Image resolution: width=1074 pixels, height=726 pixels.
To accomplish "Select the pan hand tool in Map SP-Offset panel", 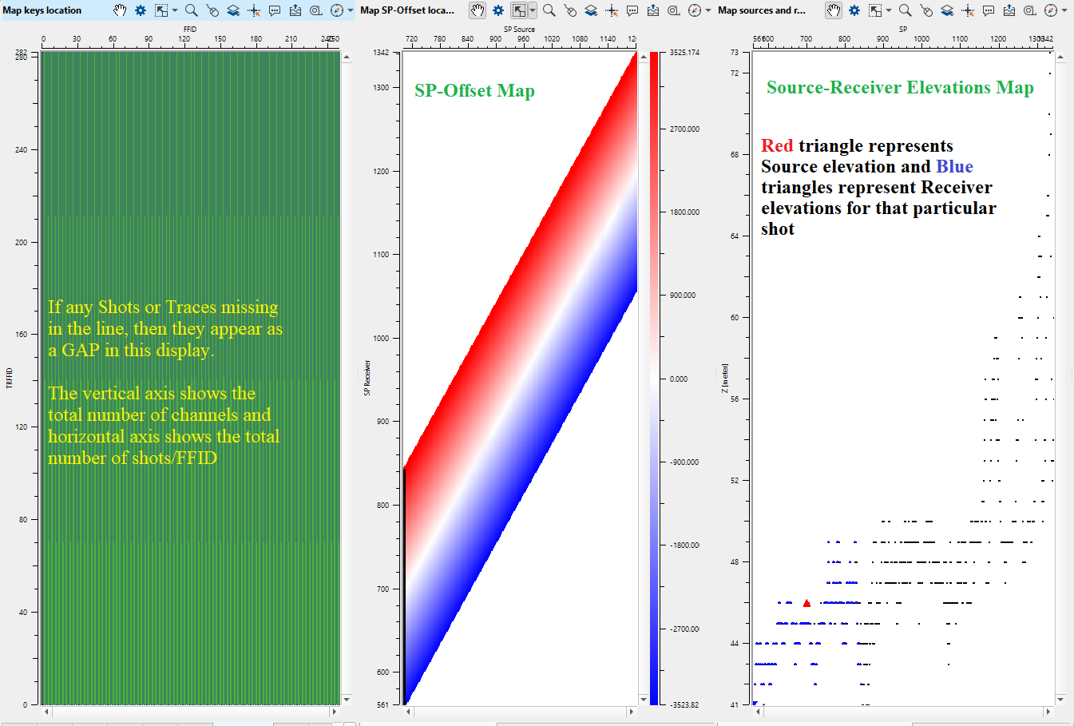I will [478, 10].
